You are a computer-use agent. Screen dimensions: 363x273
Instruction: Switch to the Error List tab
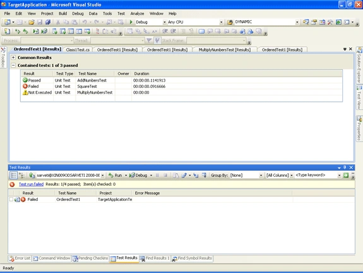20,258
